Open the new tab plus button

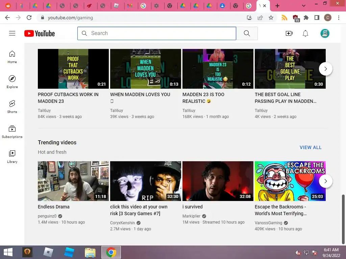[277, 6]
